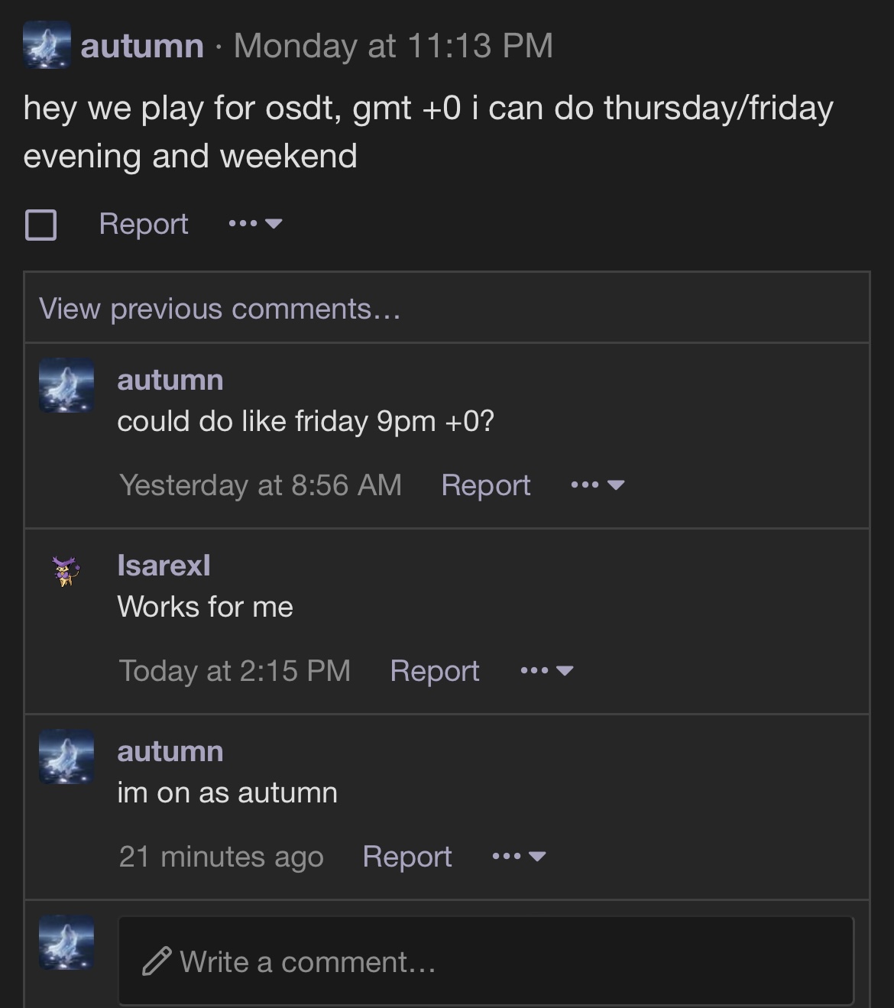Open the more-options dropdown on the main post
The height and width of the screenshot is (1008, 894).
click(x=255, y=224)
